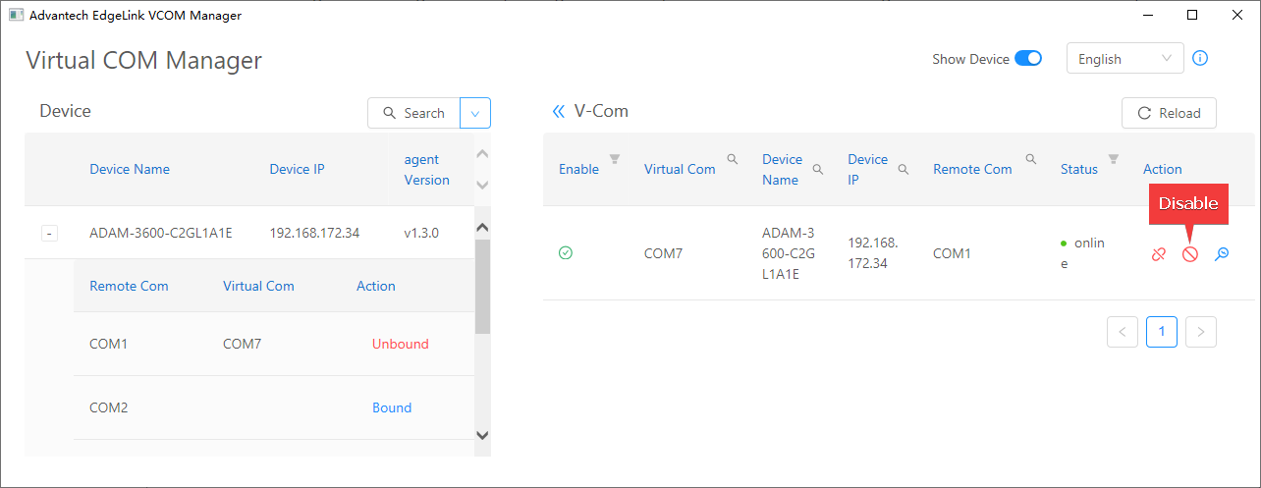Click the info icon beside the language selector

tap(1200, 58)
